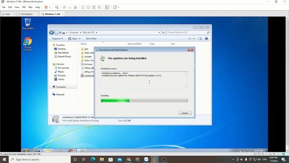Sort by the Date modified column header
This screenshot has height=163, width=289.
click(135, 44)
